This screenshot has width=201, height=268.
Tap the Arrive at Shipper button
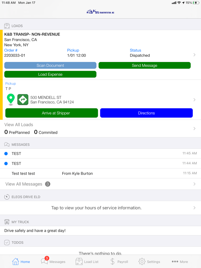pos(51,113)
